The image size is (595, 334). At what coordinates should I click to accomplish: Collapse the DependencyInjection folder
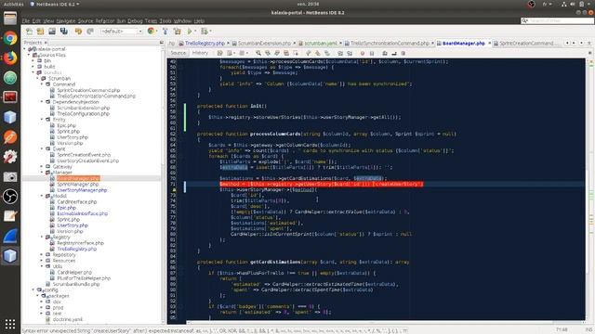pos(42,102)
